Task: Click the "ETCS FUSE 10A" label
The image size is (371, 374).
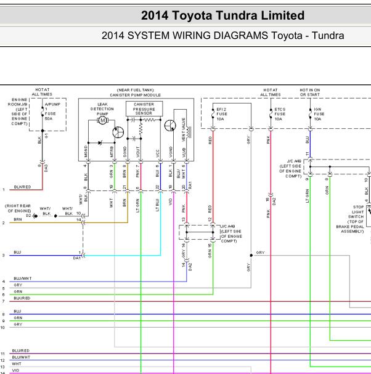Action: pyautogui.click(x=280, y=114)
